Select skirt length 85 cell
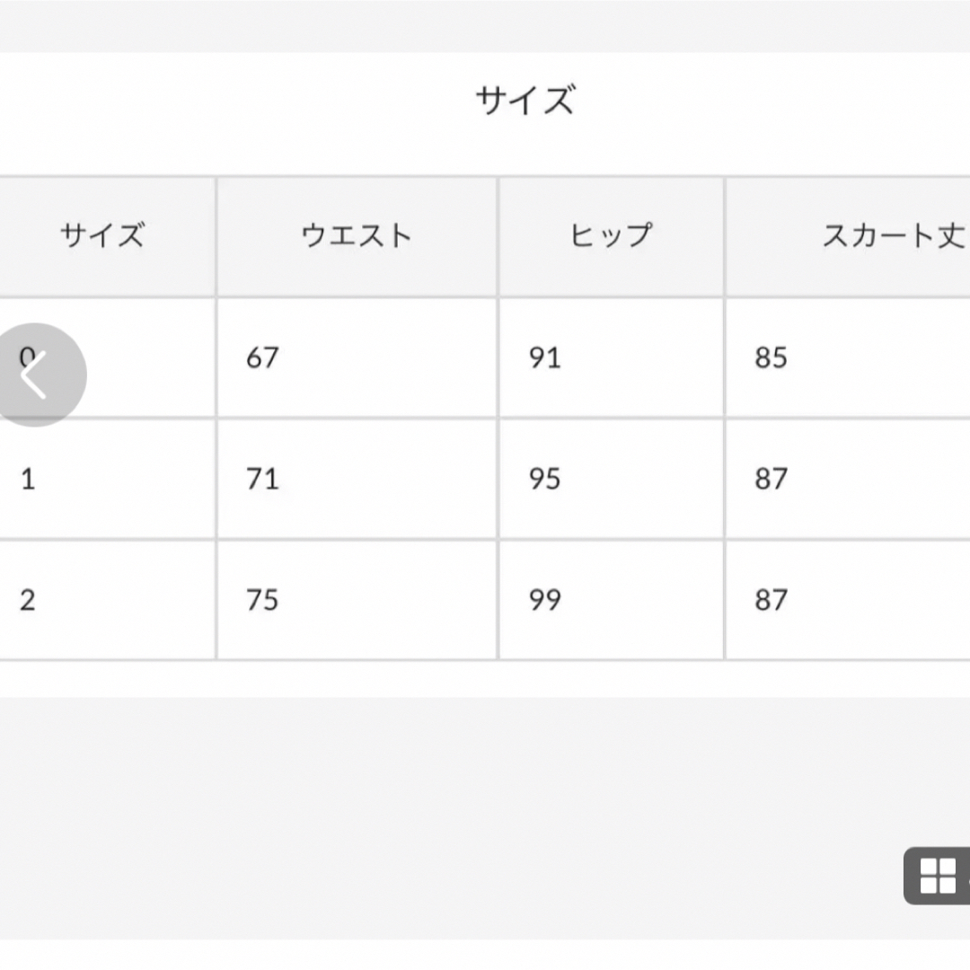This screenshot has height=970, width=970. pos(848,358)
